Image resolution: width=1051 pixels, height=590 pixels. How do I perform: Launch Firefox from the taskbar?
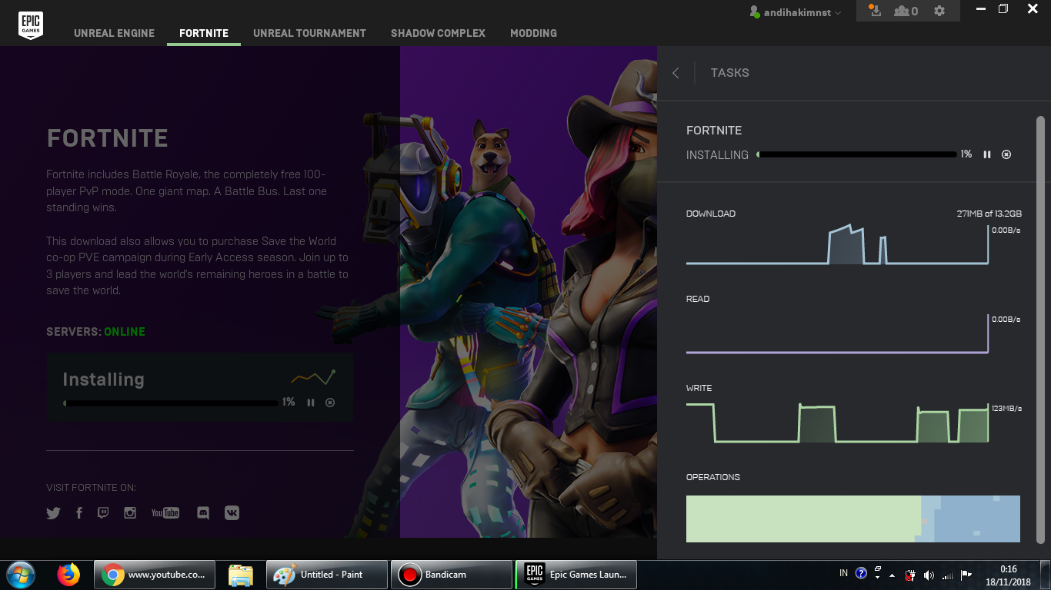(x=68, y=575)
